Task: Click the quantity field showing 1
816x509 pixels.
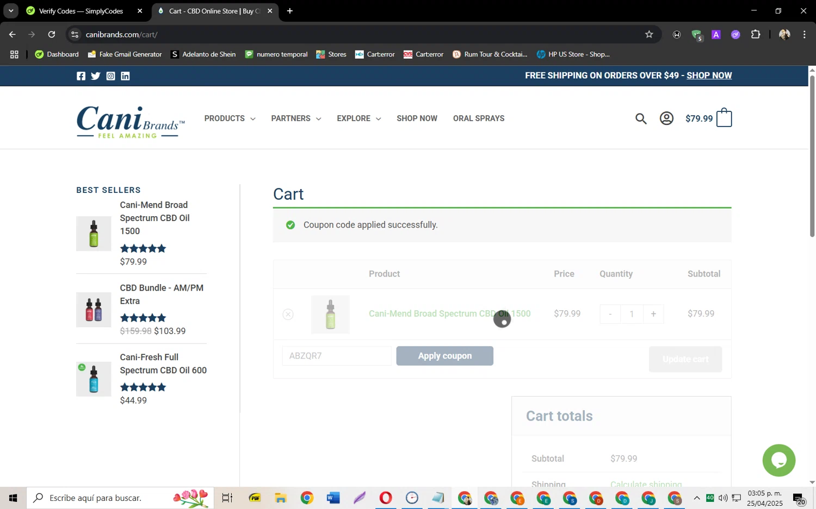Action: [x=632, y=314]
